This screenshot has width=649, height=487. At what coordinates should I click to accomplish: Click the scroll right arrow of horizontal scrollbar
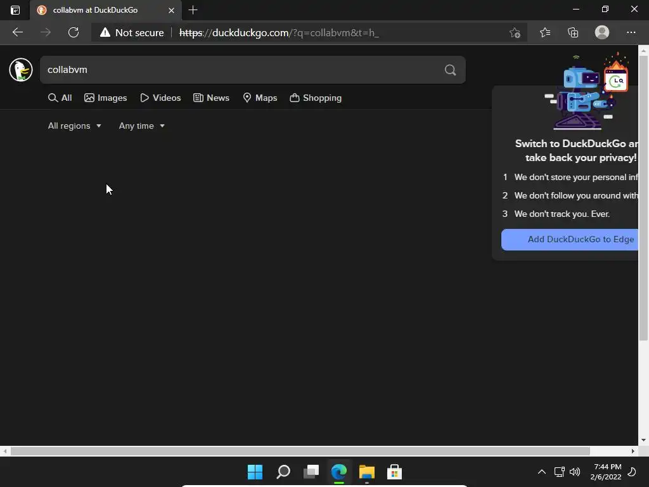[x=633, y=451]
